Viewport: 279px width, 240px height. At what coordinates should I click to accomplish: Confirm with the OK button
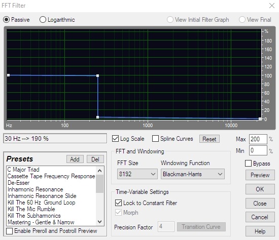click(260, 189)
